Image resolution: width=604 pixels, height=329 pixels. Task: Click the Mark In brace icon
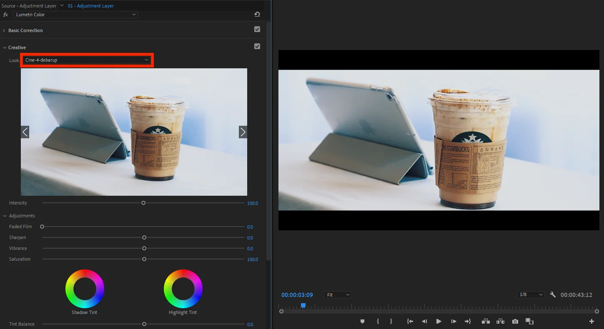click(378, 322)
